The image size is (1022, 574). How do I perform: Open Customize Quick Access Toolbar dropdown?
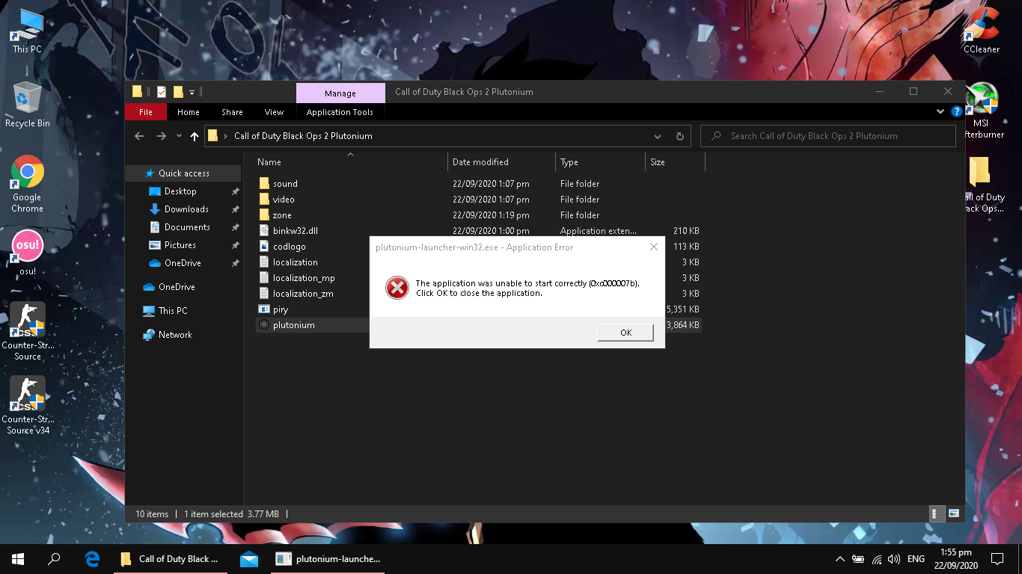click(192, 92)
